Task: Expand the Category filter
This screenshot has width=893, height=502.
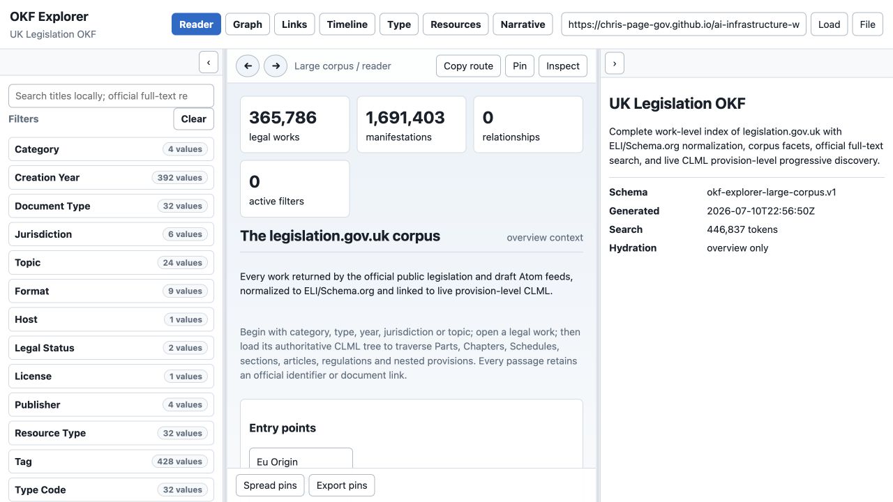Action: coord(112,149)
